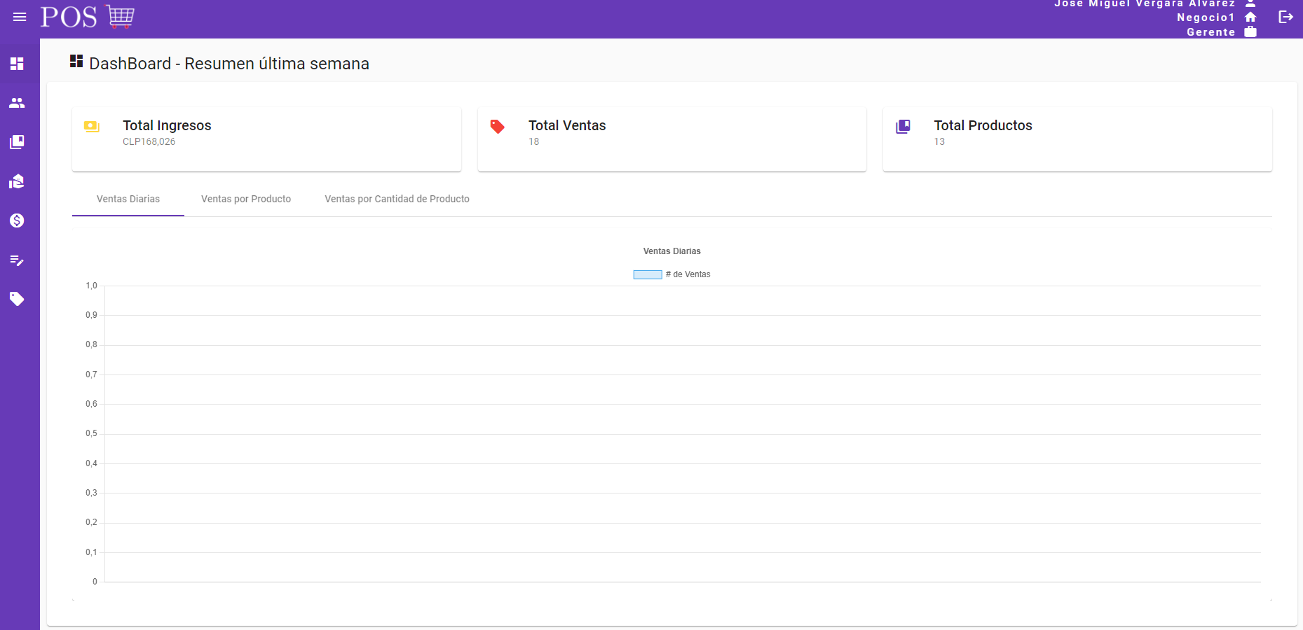Click the home icon beside Negocio1
This screenshot has width=1303, height=630.
(x=1250, y=17)
